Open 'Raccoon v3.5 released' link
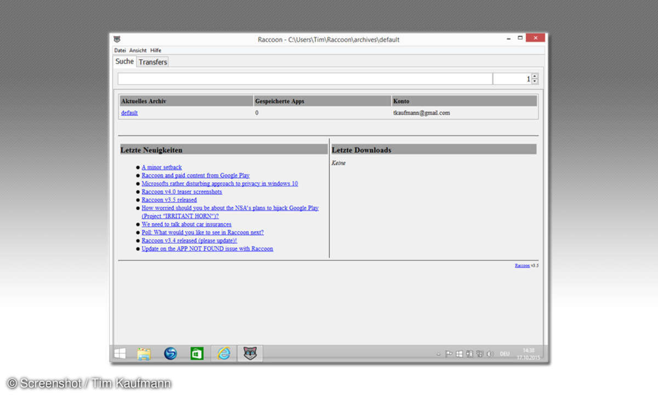The image size is (658, 395). [169, 200]
